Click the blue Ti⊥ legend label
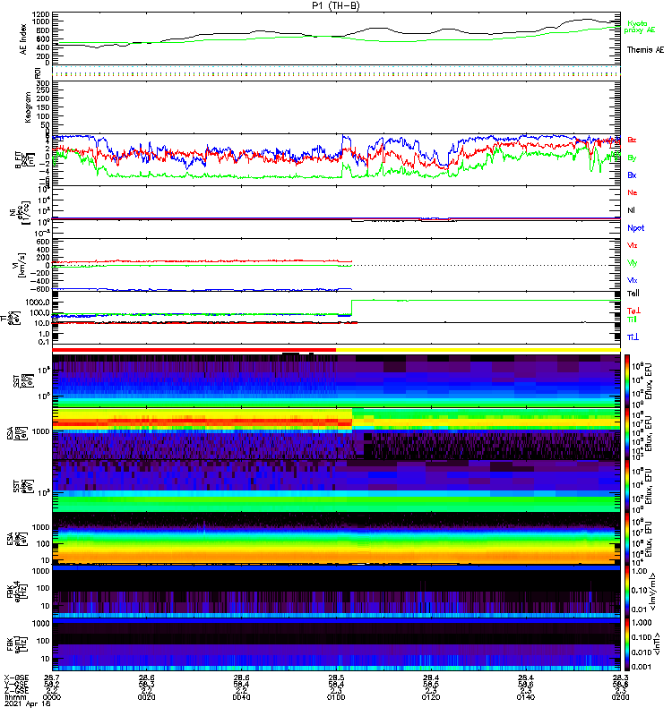The width and height of the screenshot is (672, 716). (x=633, y=337)
